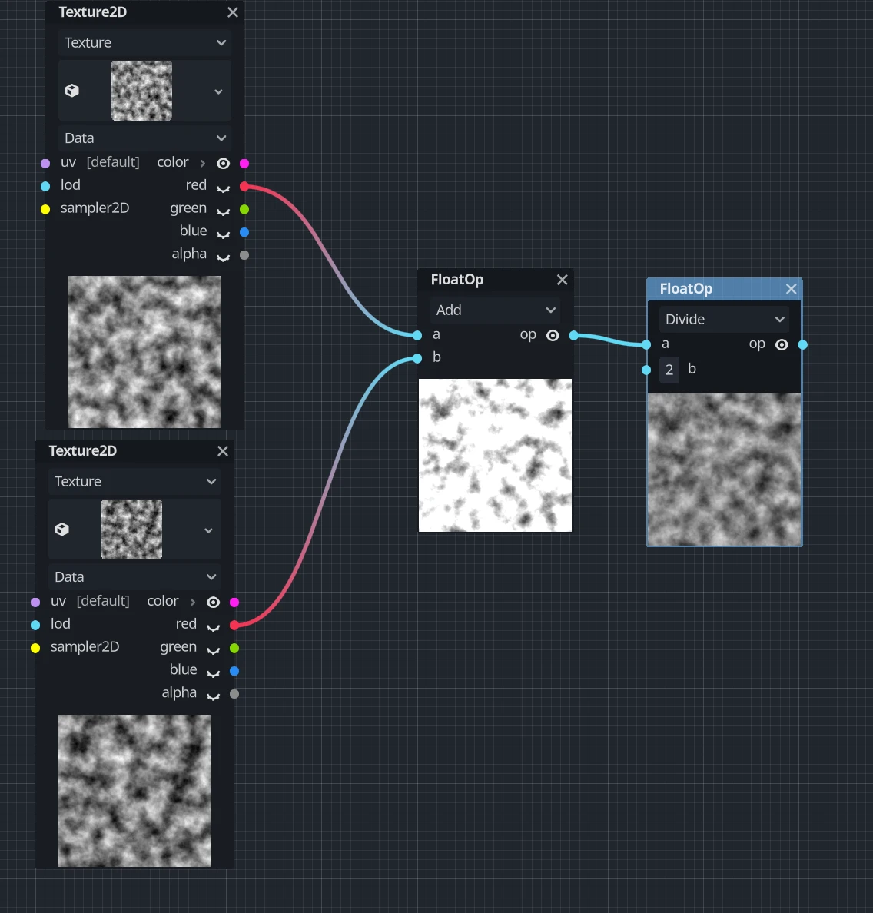Click the magenta color output port, lower Texture2D
873x913 pixels.
(x=234, y=602)
